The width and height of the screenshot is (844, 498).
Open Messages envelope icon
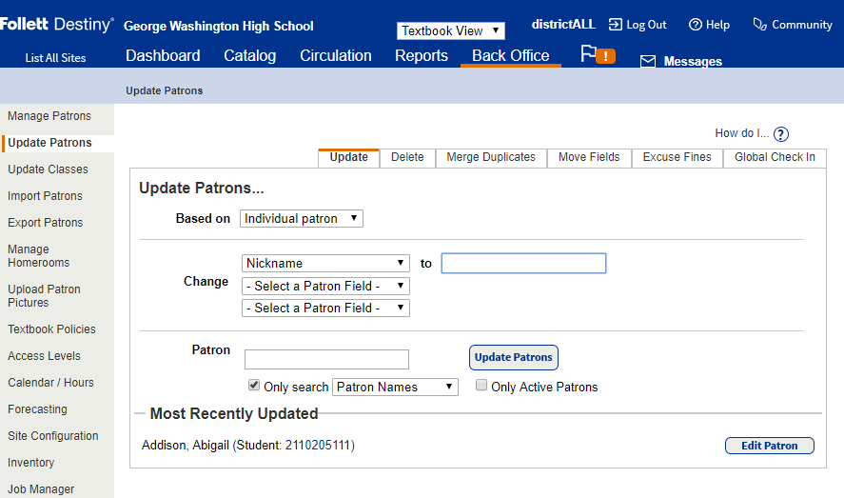[648, 62]
